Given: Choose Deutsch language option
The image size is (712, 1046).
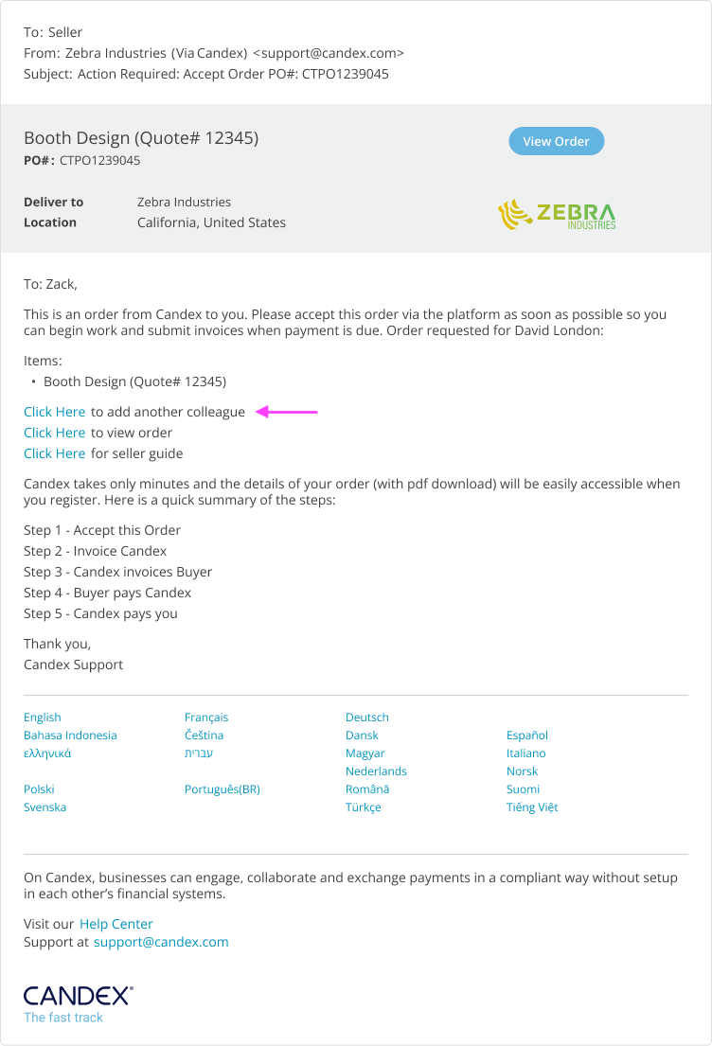Looking at the screenshot, I should [x=367, y=718].
